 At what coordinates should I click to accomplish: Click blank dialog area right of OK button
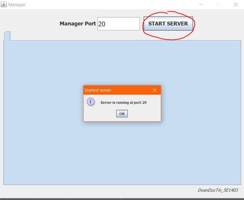[145, 114]
